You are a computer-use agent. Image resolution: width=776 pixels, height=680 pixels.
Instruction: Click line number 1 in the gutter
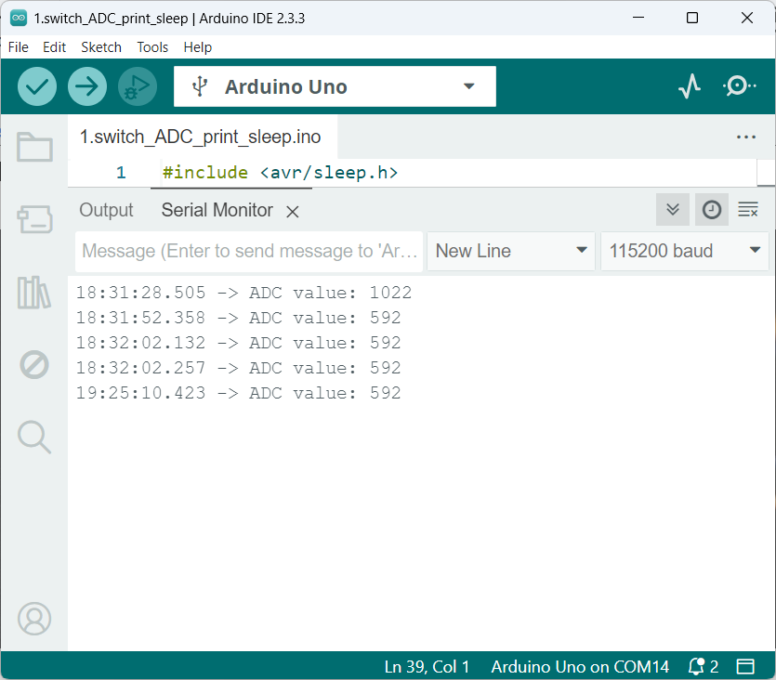coord(121,173)
